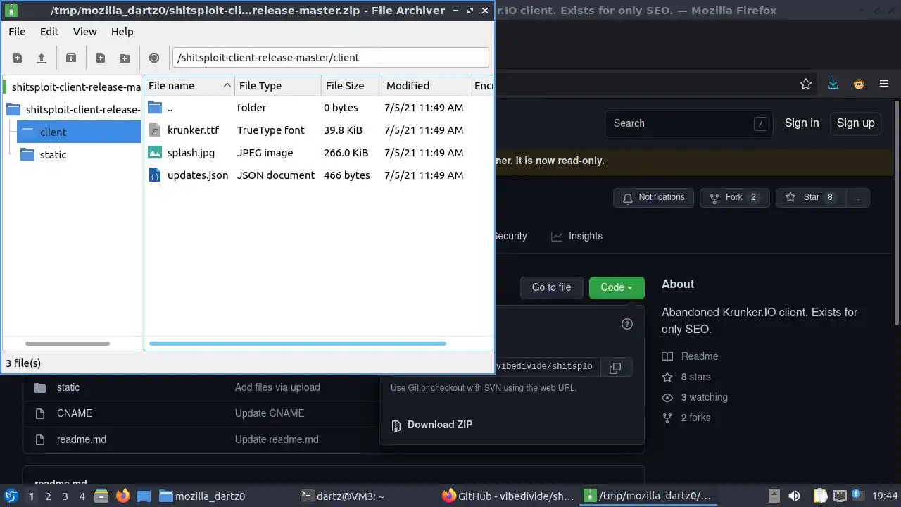Open the Help menu in File Archiver

122,32
